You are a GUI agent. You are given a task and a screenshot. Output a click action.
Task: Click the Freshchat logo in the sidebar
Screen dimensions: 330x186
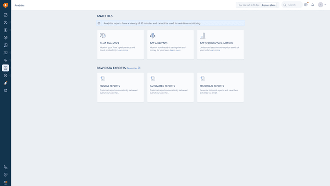[x=5, y=5]
